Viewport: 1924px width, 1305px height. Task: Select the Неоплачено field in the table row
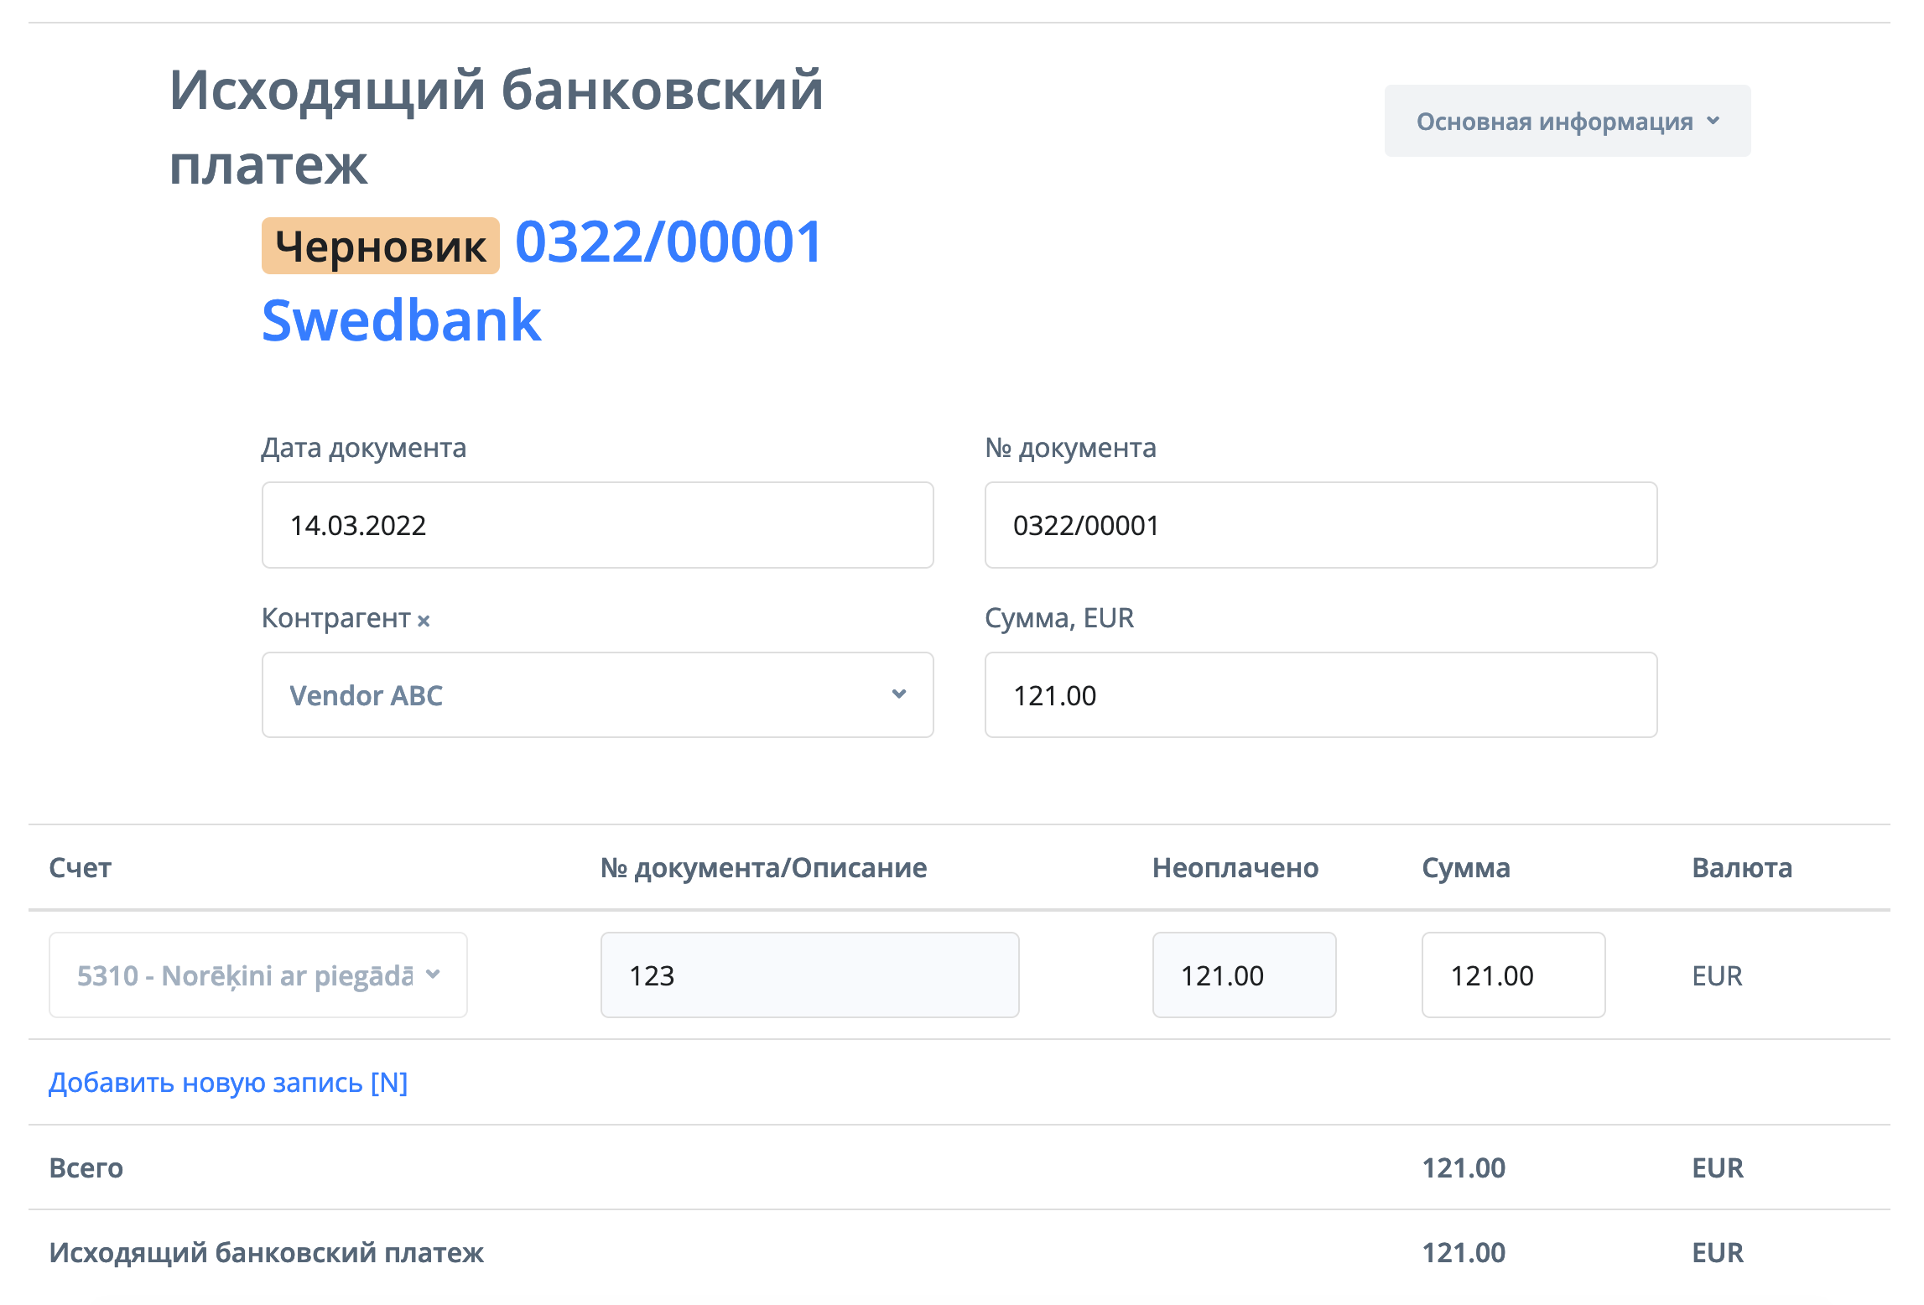point(1243,975)
